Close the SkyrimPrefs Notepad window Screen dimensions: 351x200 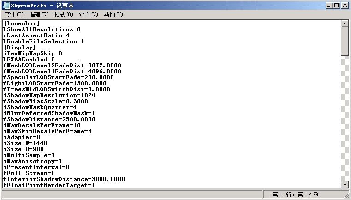pyautogui.click(x=344, y=6)
